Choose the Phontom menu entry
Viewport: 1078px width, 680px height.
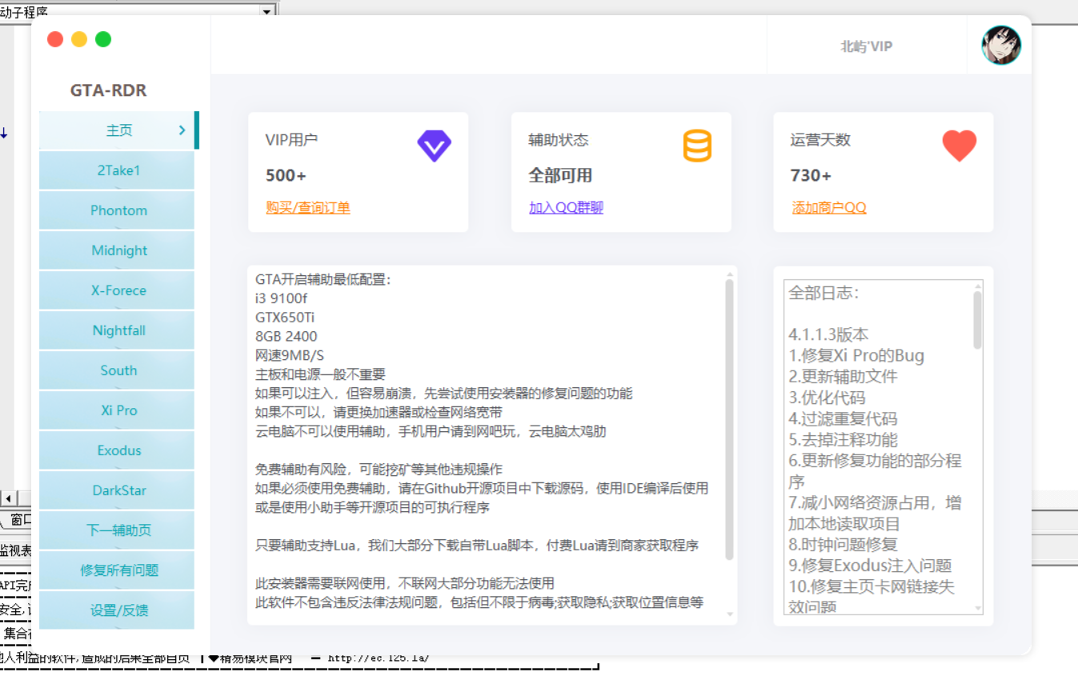tap(117, 210)
